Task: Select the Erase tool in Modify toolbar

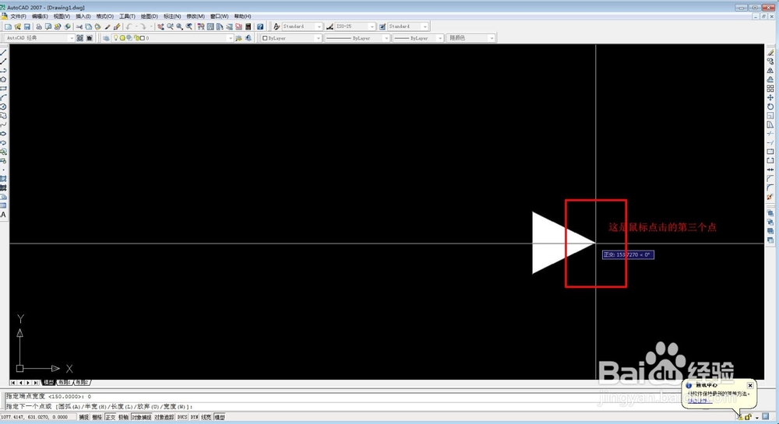Action: click(x=770, y=52)
